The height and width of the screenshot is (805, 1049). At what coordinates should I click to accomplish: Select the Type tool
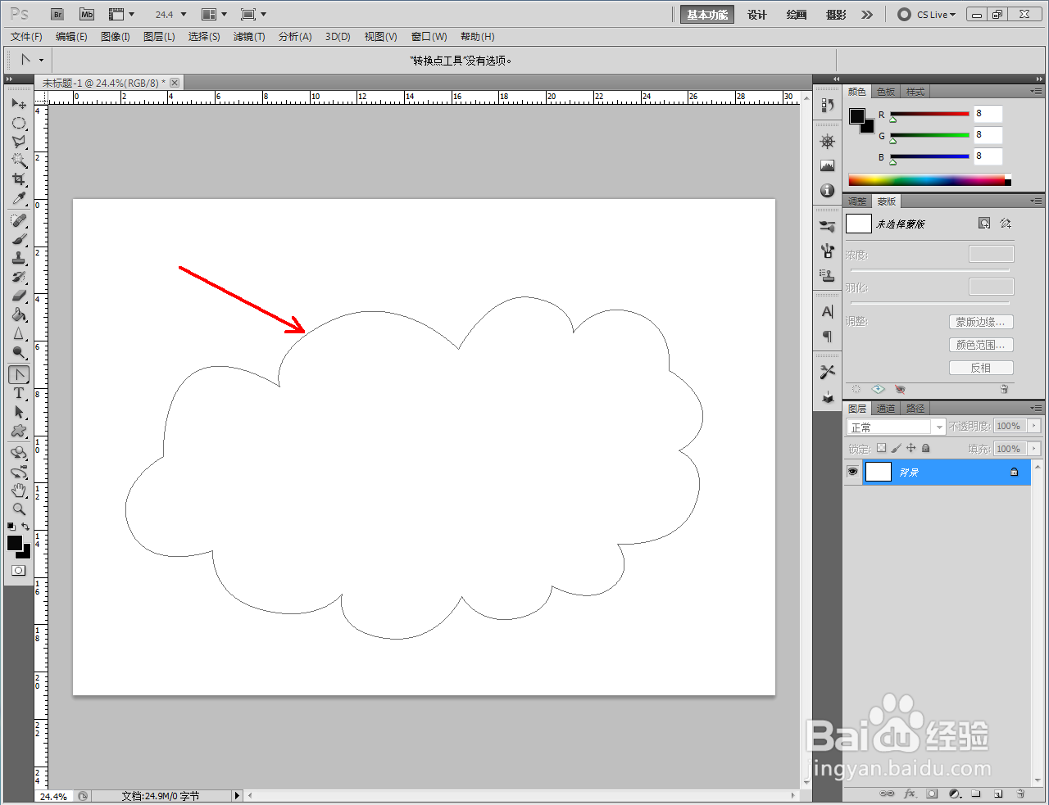pos(19,394)
